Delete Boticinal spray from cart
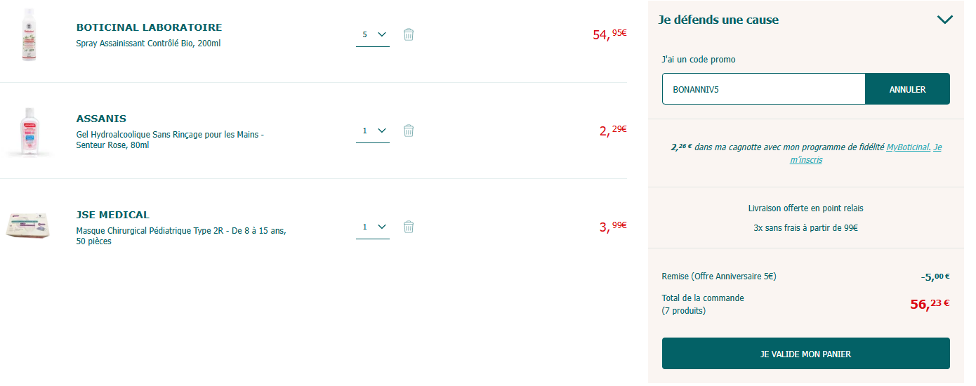This screenshot has height=386, width=976. (x=409, y=34)
